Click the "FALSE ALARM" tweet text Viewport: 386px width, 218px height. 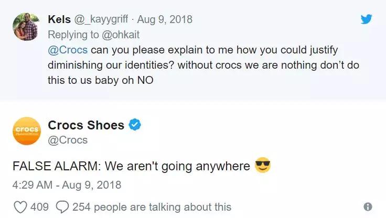pyautogui.click(x=130, y=166)
